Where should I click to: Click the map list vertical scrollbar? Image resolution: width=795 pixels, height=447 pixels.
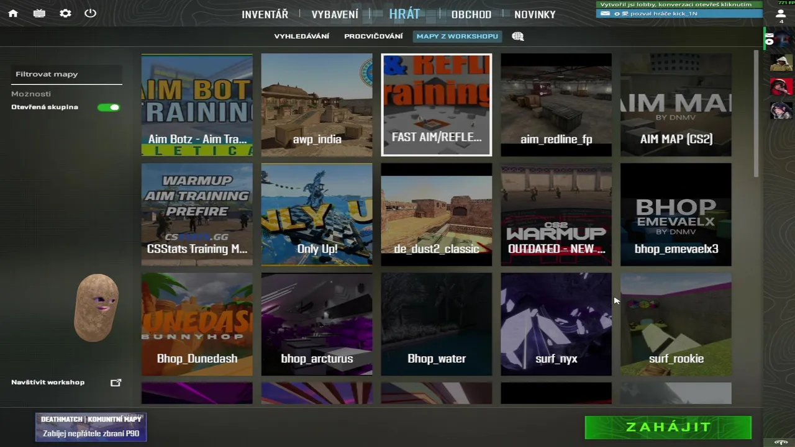[756, 114]
